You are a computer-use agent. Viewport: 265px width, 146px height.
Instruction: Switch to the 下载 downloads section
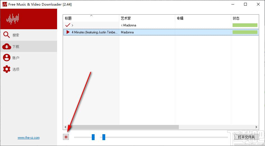[28, 46]
